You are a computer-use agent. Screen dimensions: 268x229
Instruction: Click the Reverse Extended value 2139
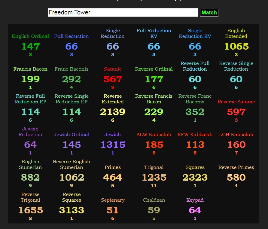point(113,112)
